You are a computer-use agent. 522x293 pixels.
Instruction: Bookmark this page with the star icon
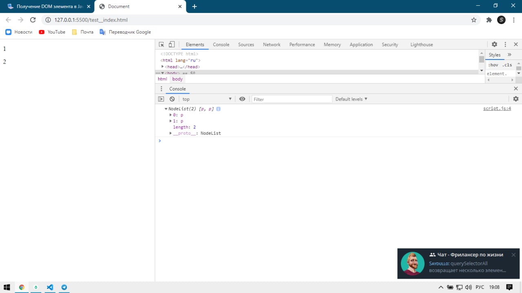pyautogui.click(x=473, y=20)
